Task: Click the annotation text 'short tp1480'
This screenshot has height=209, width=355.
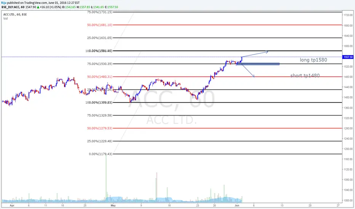Action: (305, 76)
